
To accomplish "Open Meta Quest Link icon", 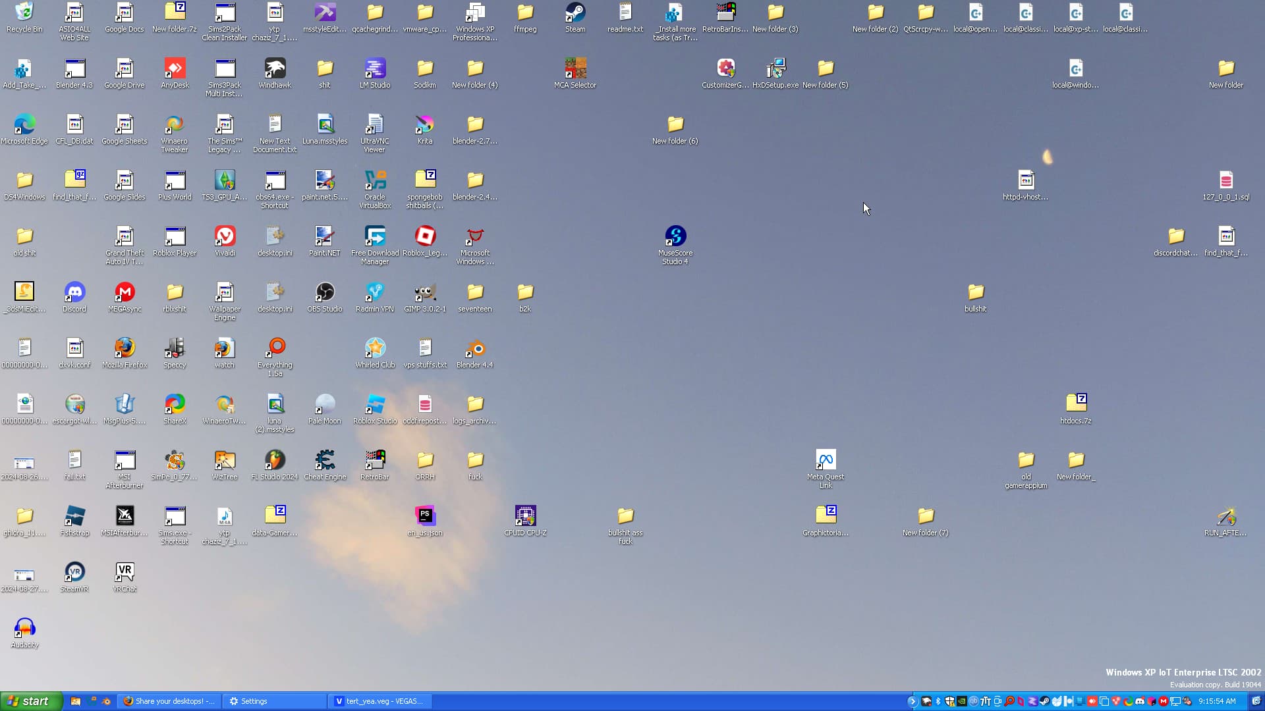I will [x=826, y=469].
